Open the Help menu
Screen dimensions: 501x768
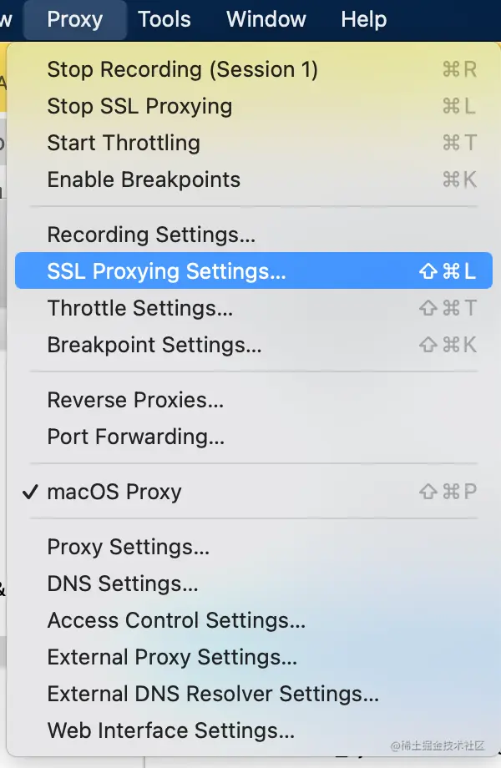pos(364,19)
